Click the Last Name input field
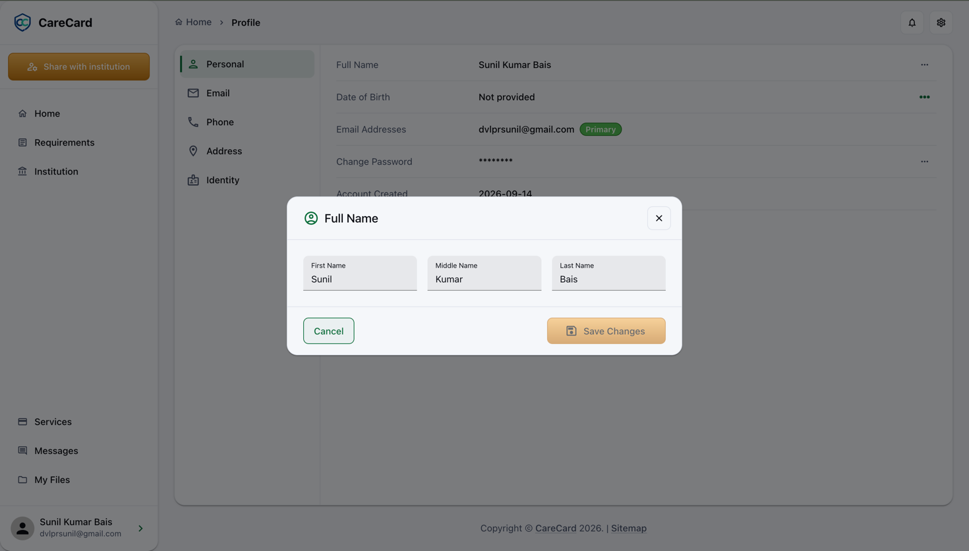969x551 pixels. point(608,273)
